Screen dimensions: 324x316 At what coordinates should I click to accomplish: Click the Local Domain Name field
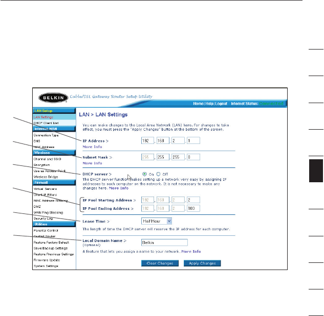pyautogui.click(x=164, y=242)
